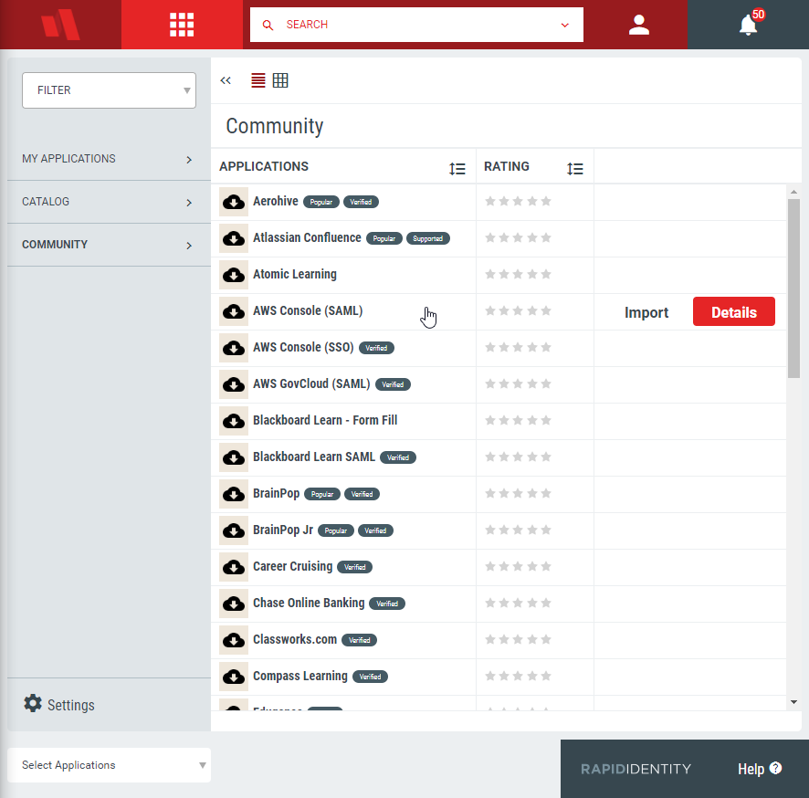Click the Classworks.com download icon

[x=234, y=640]
